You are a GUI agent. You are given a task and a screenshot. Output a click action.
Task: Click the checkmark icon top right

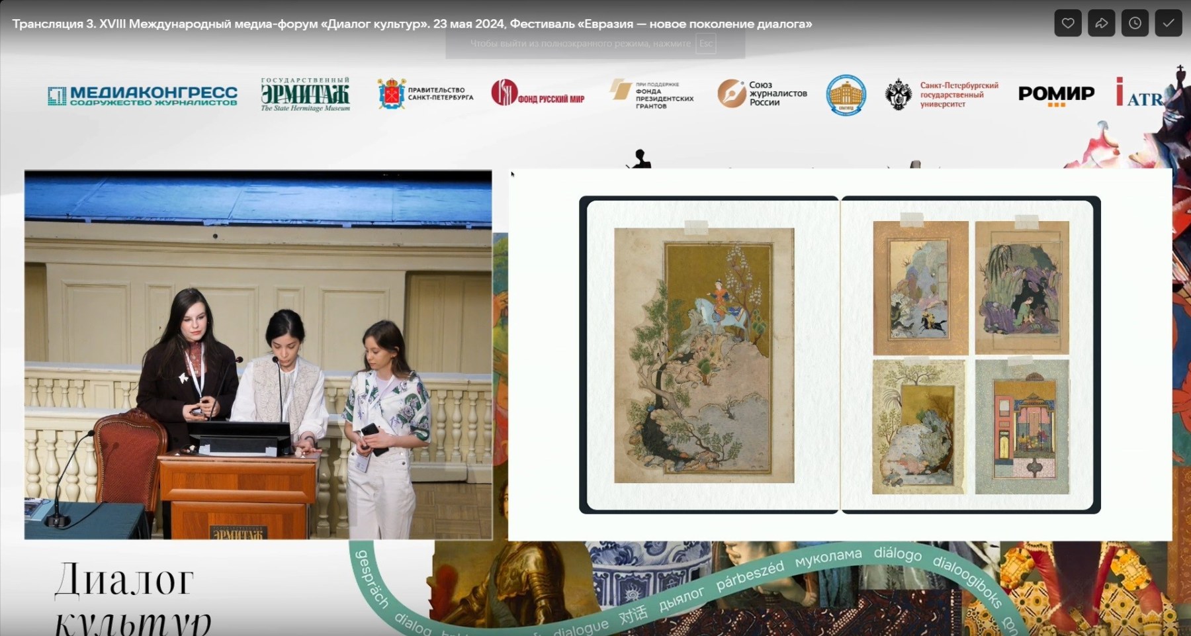tap(1169, 23)
